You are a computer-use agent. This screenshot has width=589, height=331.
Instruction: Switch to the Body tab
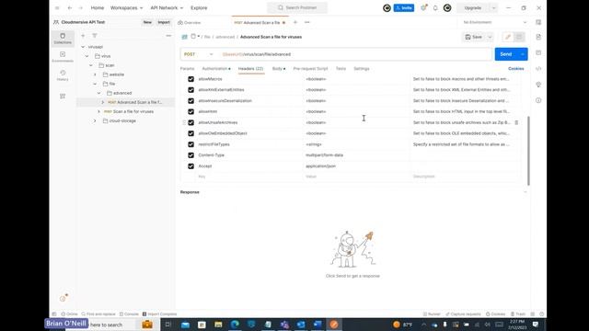click(x=278, y=69)
